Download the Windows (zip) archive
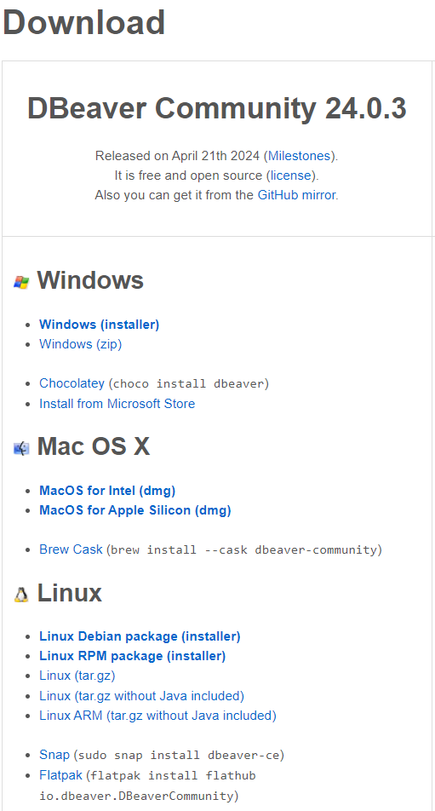The height and width of the screenshot is (811, 435). [x=81, y=344]
